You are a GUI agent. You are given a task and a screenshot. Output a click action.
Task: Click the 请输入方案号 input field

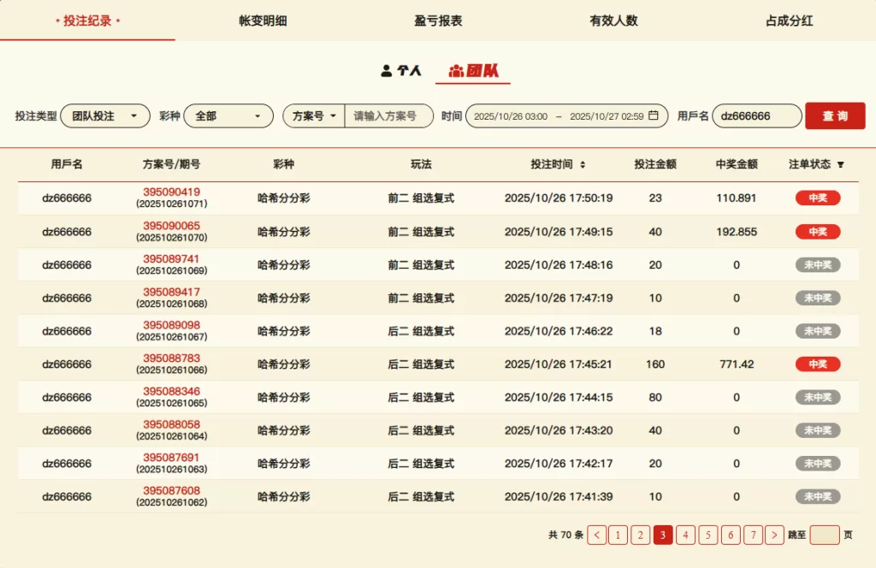click(388, 115)
